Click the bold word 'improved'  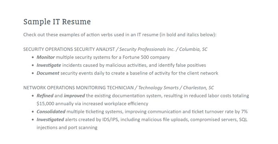click(74, 96)
